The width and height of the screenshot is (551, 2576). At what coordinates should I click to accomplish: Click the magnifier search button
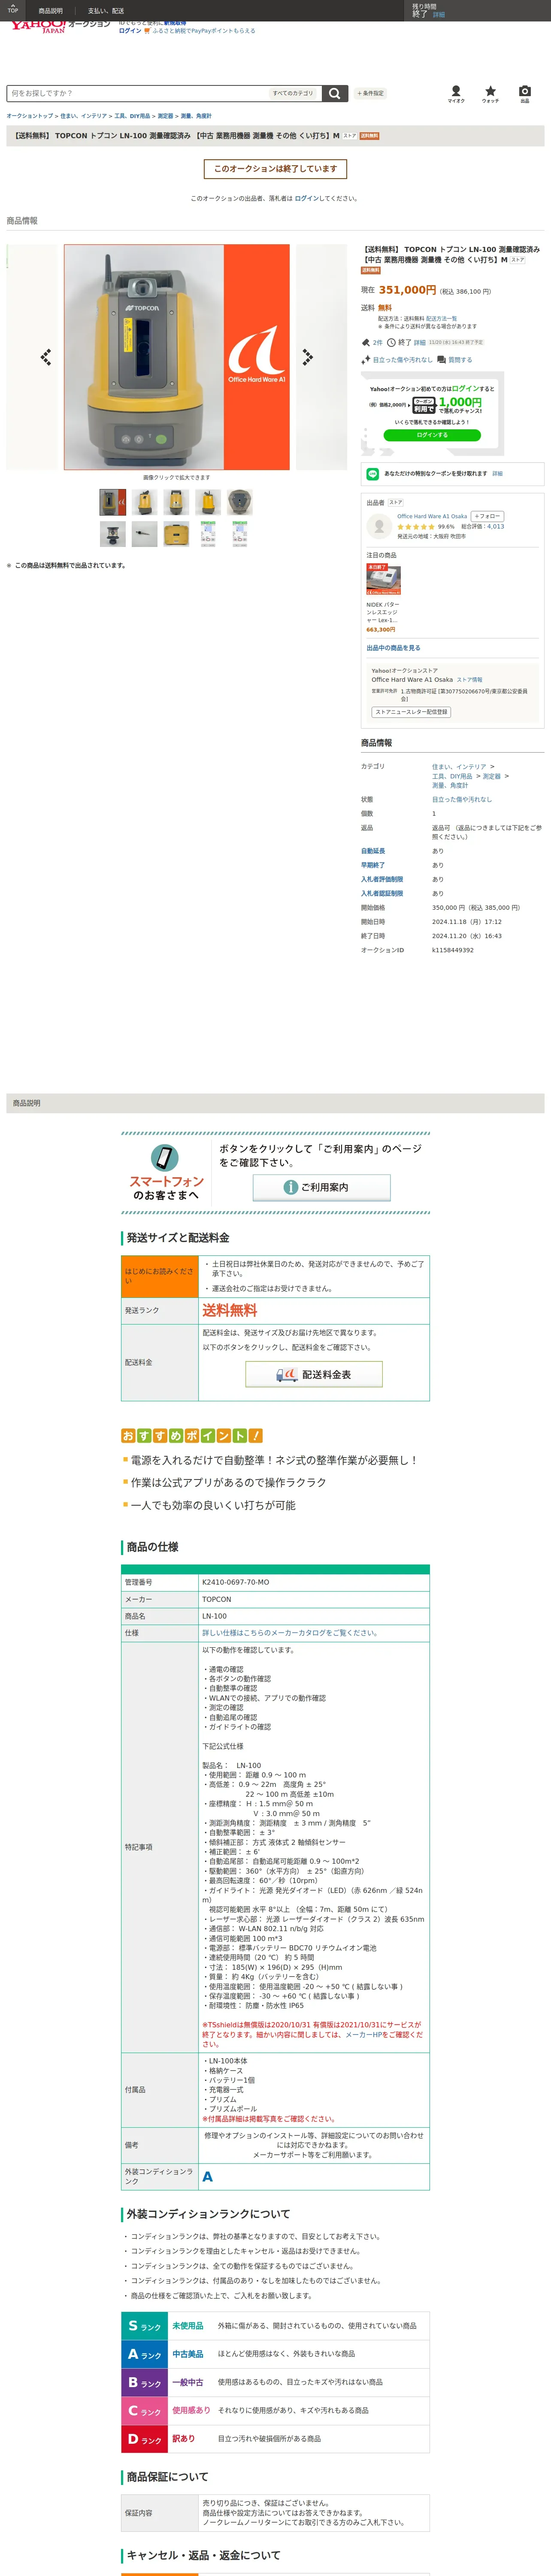335,93
